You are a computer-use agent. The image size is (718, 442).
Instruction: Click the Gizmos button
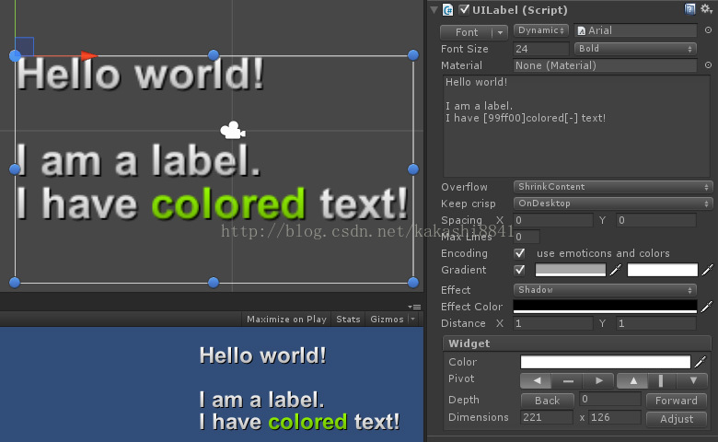(387, 320)
